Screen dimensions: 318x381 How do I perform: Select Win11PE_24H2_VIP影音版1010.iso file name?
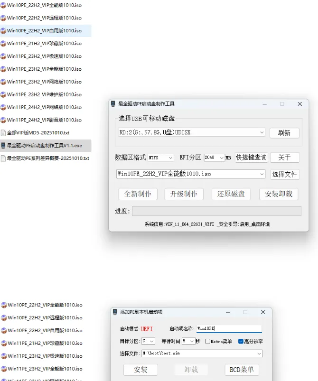44,120
